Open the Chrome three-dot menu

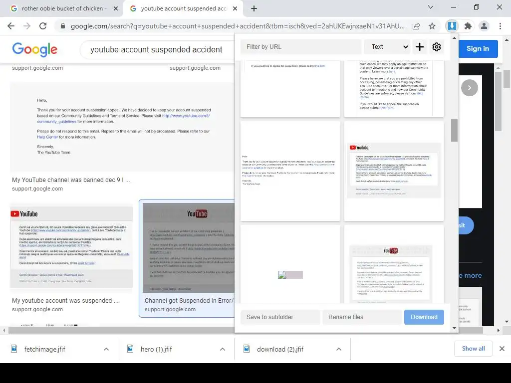[500, 26]
